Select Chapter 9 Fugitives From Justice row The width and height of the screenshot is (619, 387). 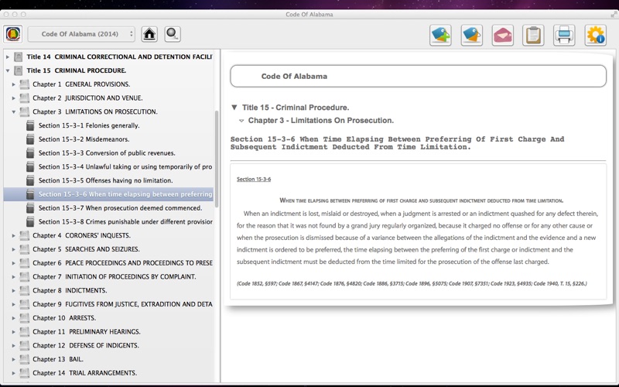pos(108,304)
